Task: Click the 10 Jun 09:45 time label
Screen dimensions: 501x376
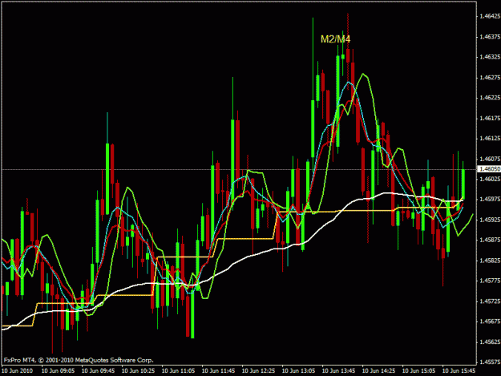Action: 98,370
